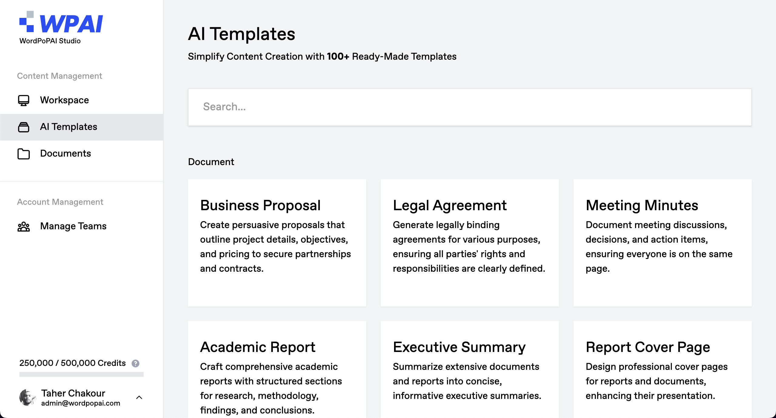The height and width of the screenshot is (418, 776).
Task: Expand the user account menu chevron
Action: click(139, 397)
